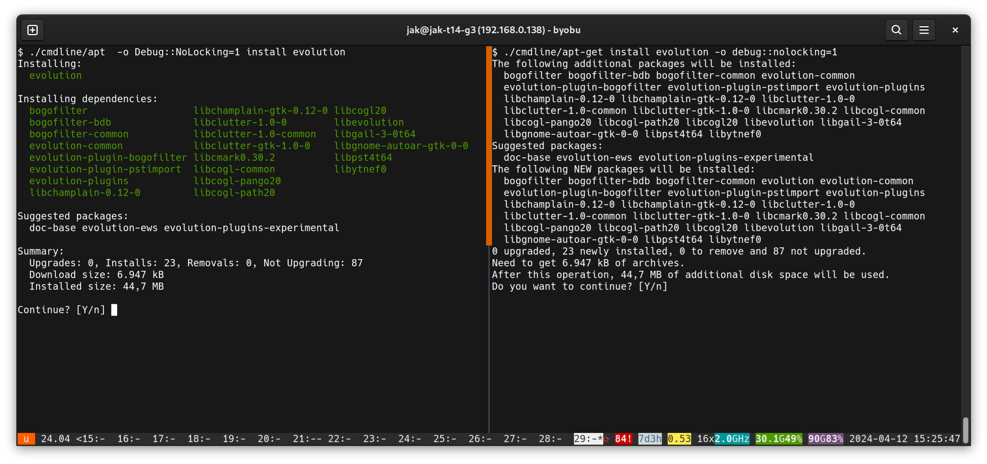987x464 pixels.
Task: Click the 'Installed size: 44,7 MB' line
Action: (97, 286)
